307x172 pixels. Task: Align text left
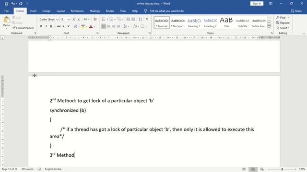104,26
